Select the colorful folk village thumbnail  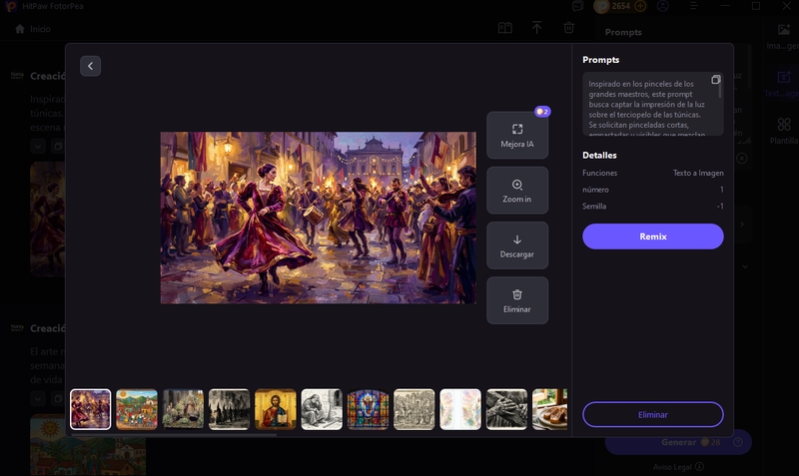[137, 409]
